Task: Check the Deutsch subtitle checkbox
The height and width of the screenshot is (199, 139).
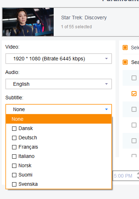Action: pyautogui.click(x=14, y=138)
